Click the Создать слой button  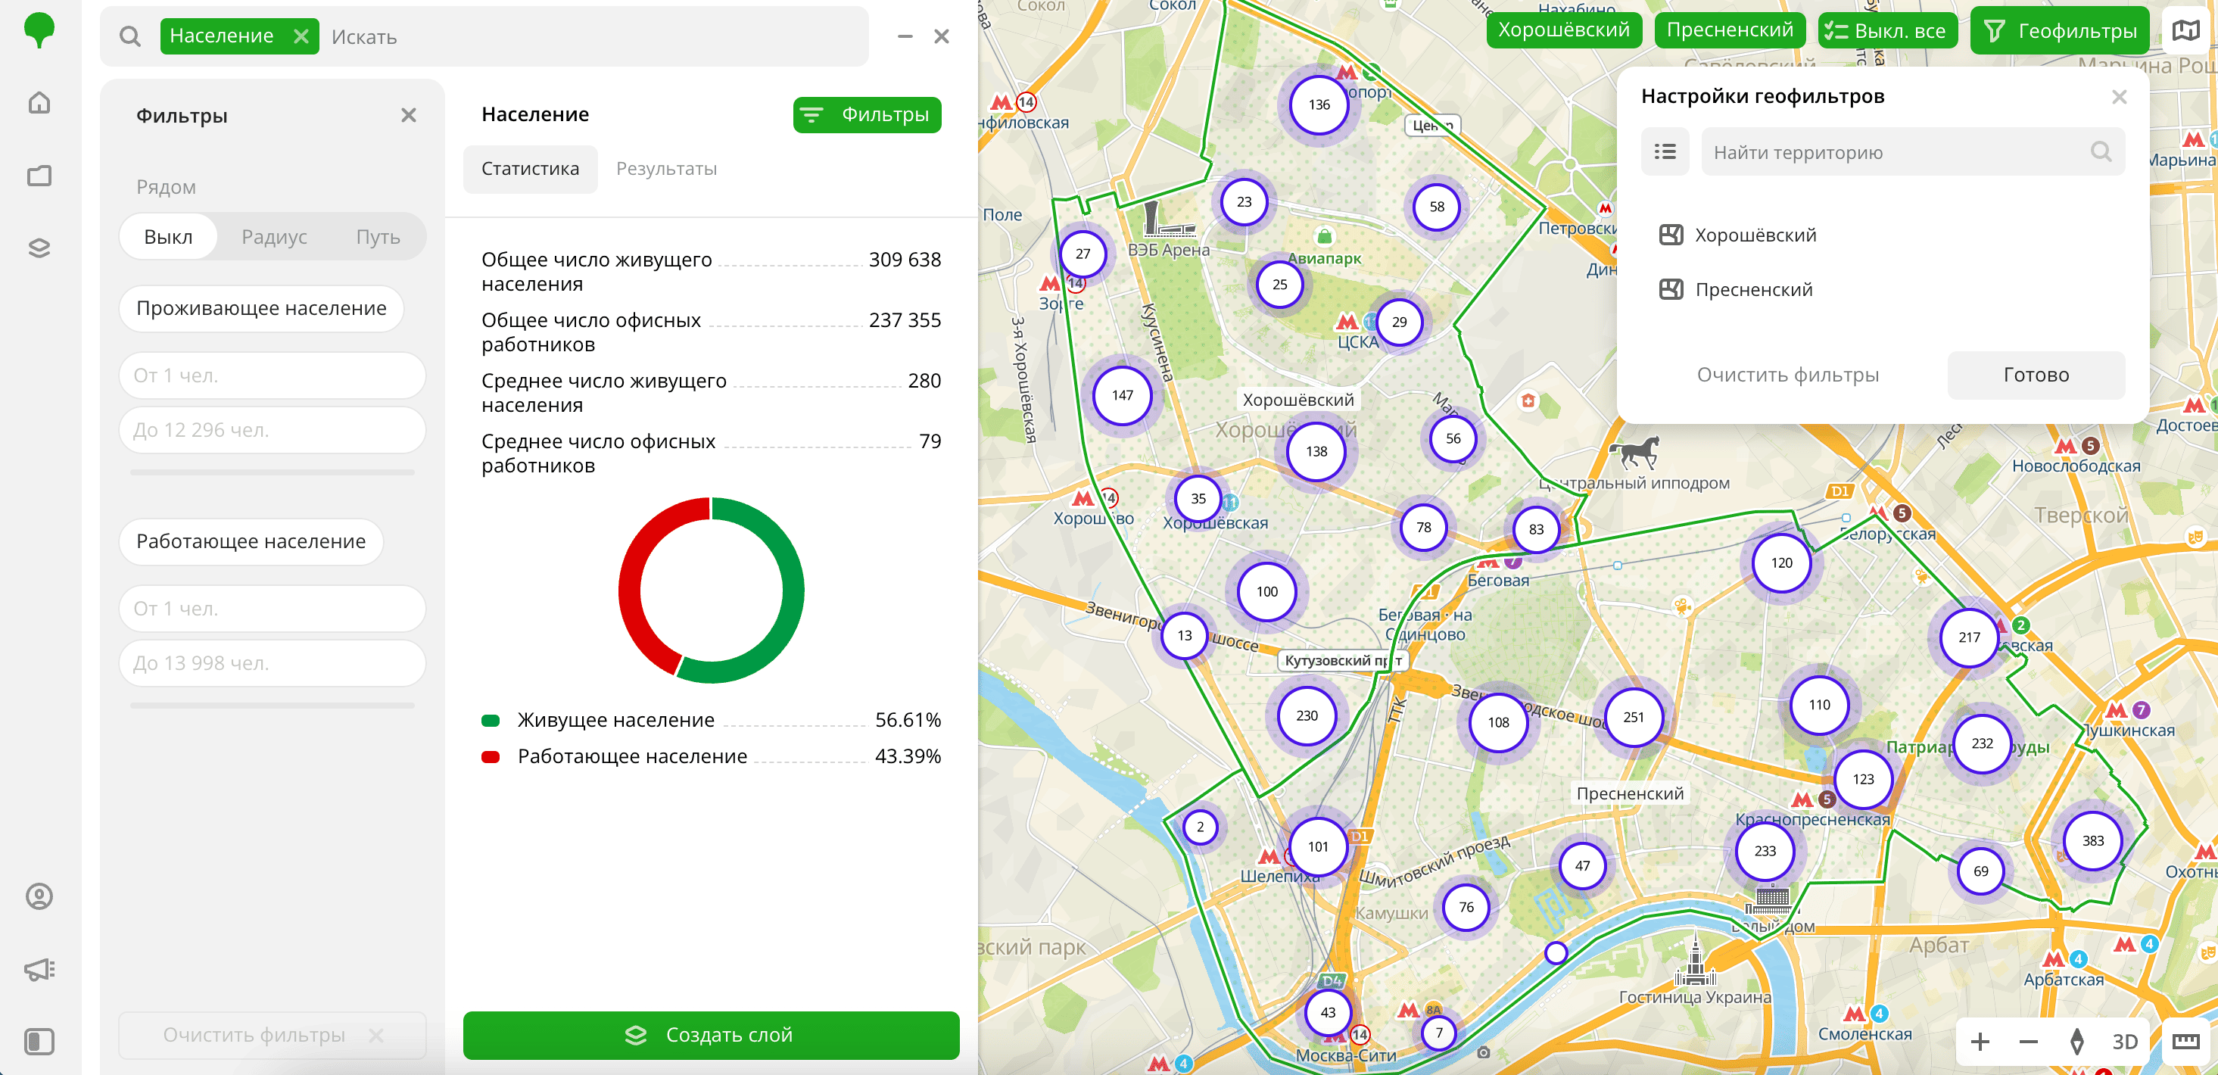[710, 1035]
